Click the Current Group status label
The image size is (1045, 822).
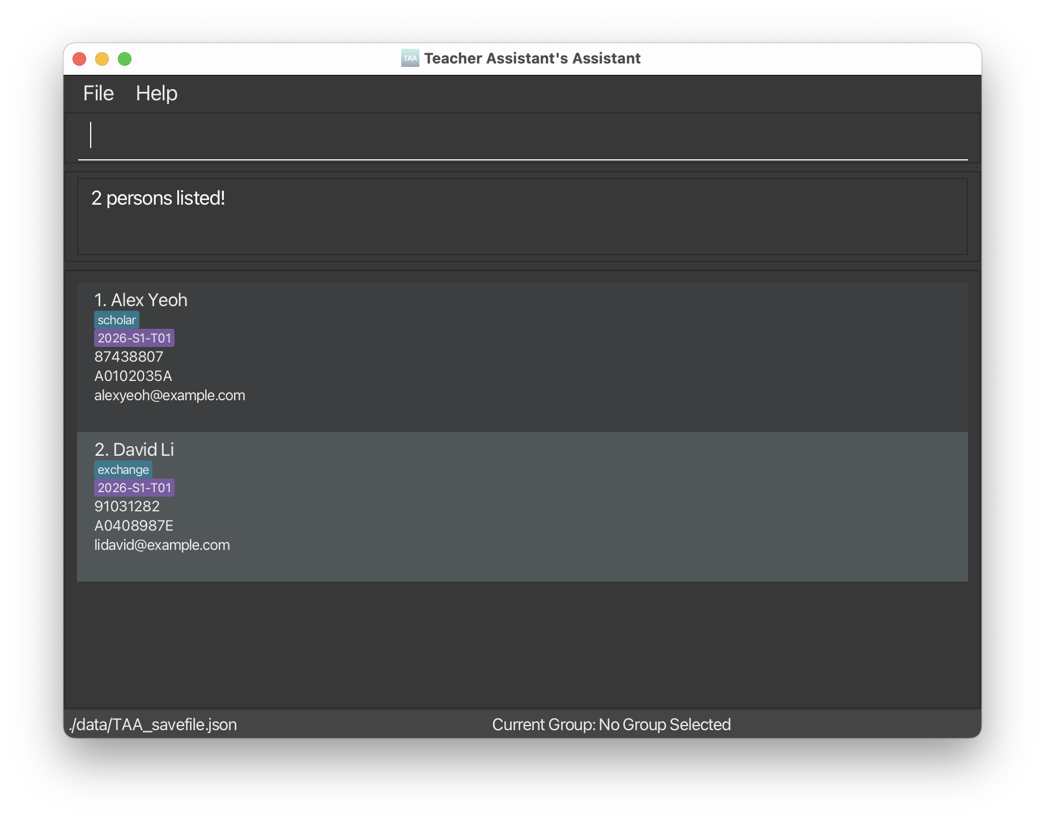[611, 724]
